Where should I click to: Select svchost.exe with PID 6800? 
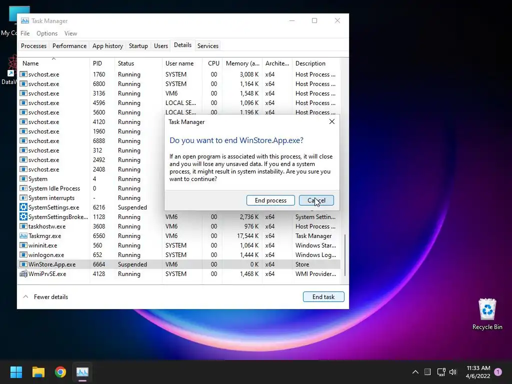click(x=179, y=84)
